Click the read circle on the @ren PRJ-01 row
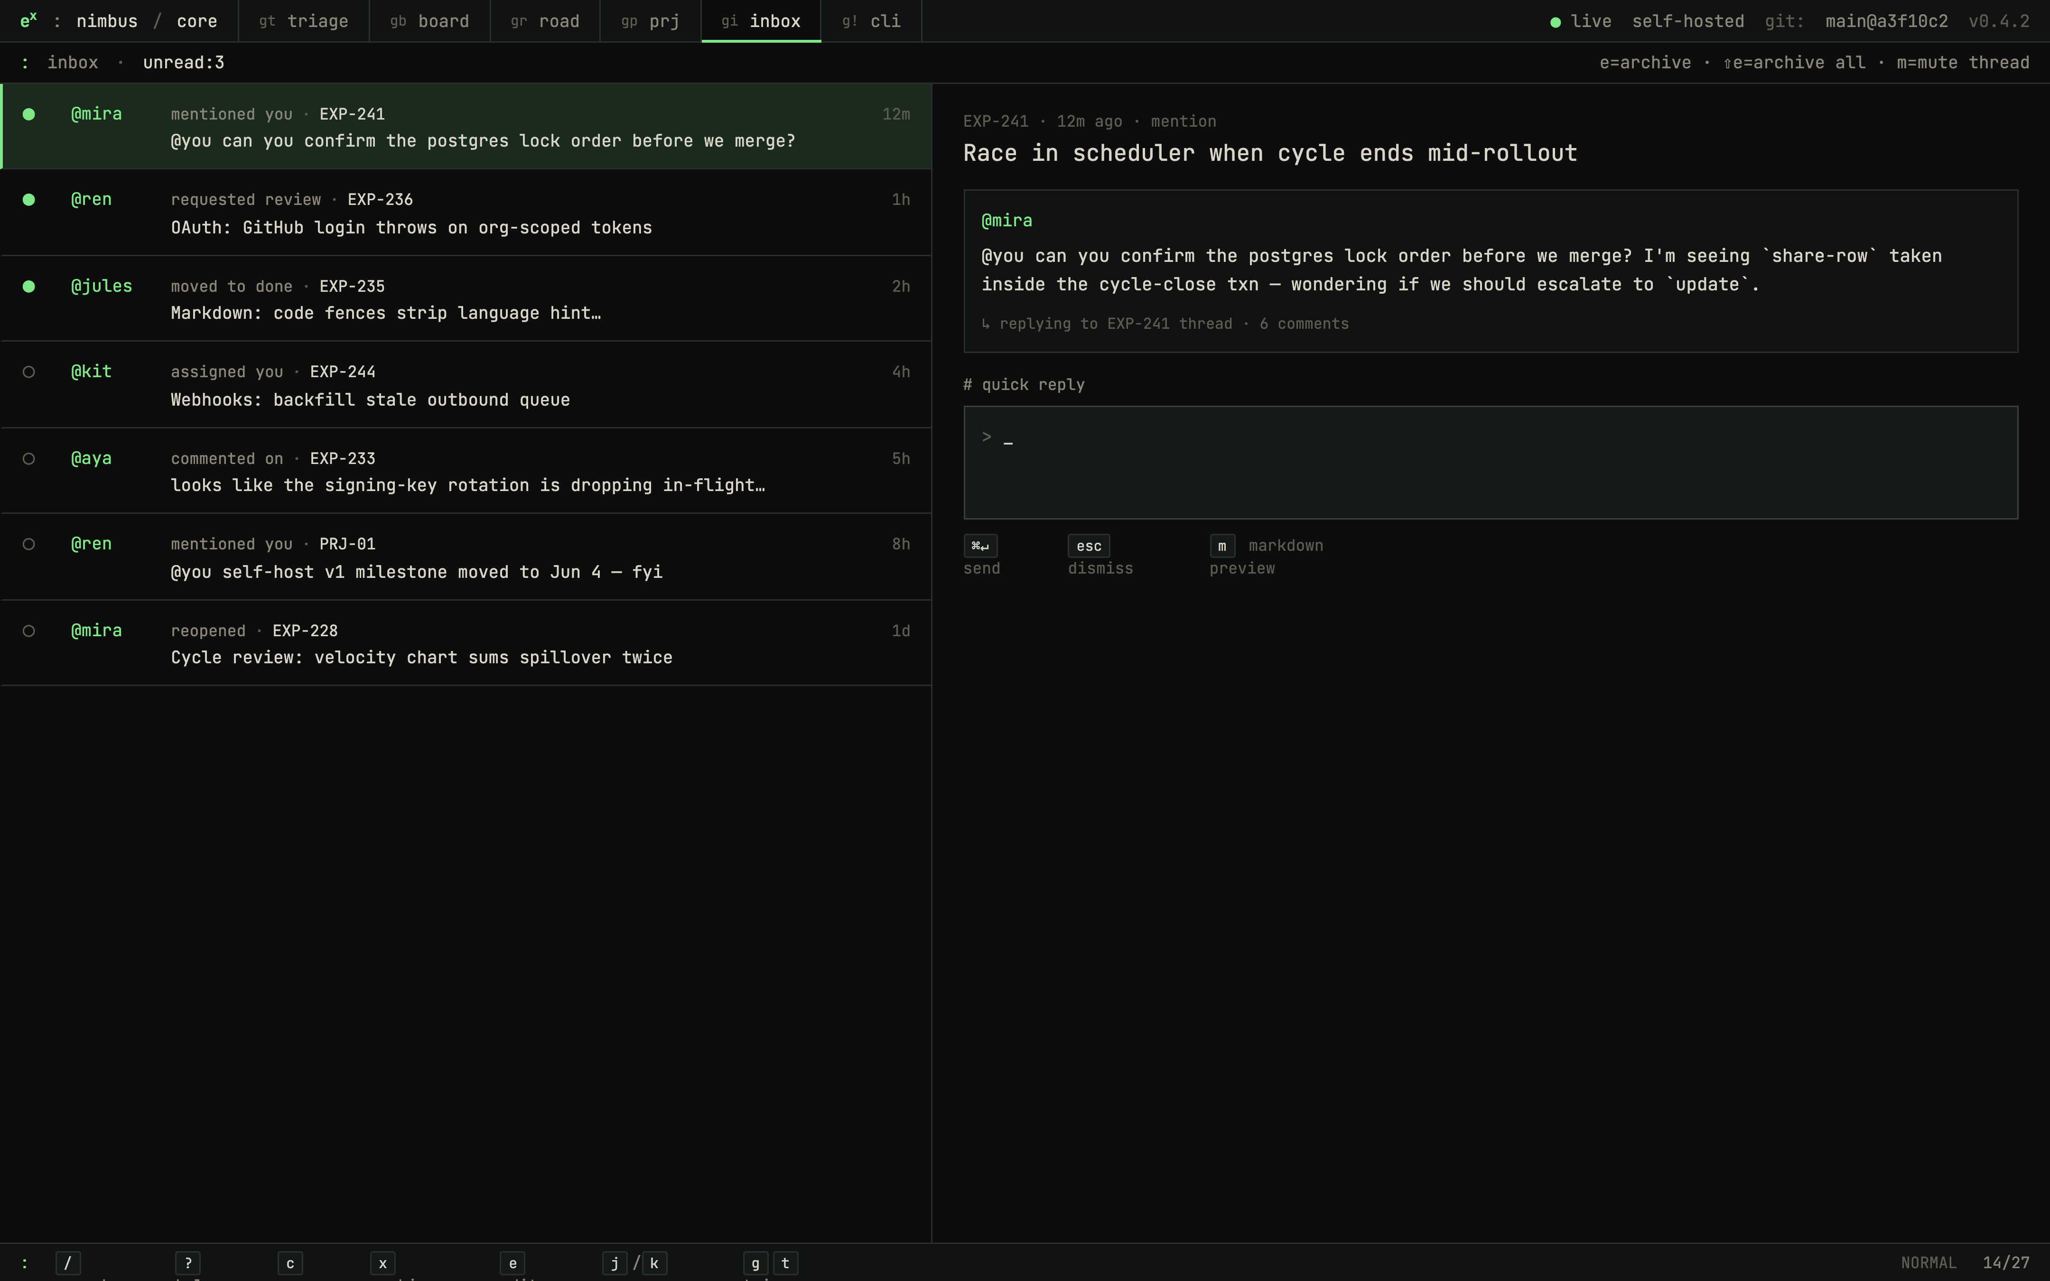The height and width of the screenshot is (1281, 2050). (x=29, y=544)
